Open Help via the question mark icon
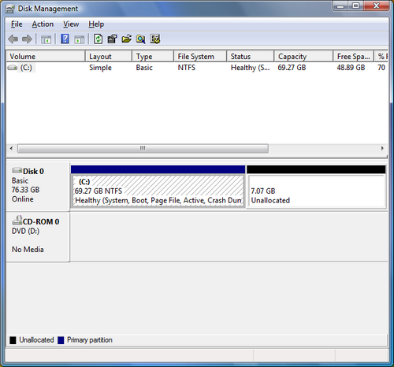Viewport: 394px width, 367px height. (x=65, y=39)
